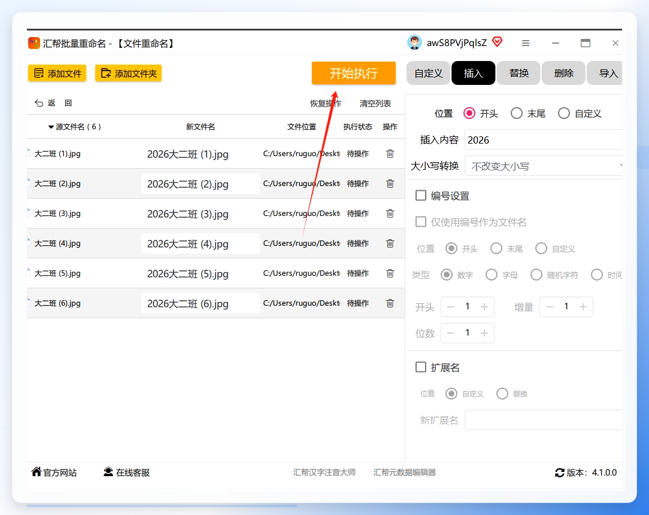The image size is (649, 515).
Task: Tick 仅使用编号作为文件名 checkbox
Action: click(420, 222)
